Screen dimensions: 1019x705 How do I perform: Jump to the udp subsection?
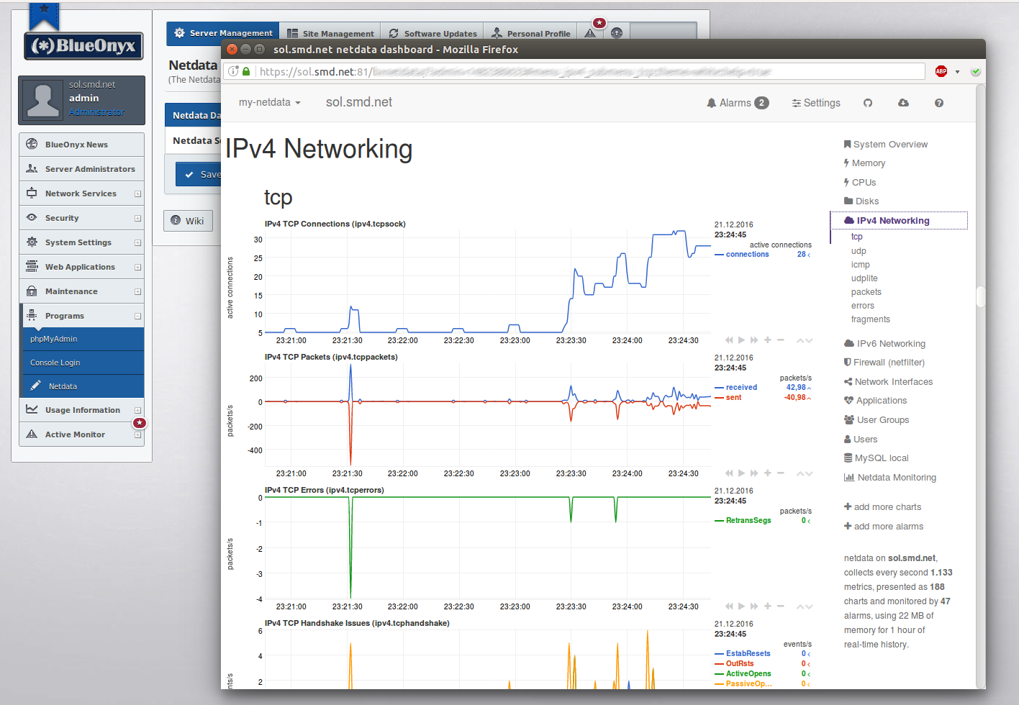coord(859,251)
